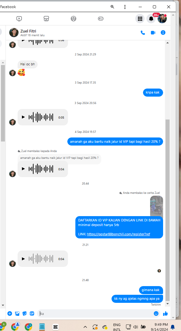
Task: Choose a sticker icon
Action: tap(25, 313)
